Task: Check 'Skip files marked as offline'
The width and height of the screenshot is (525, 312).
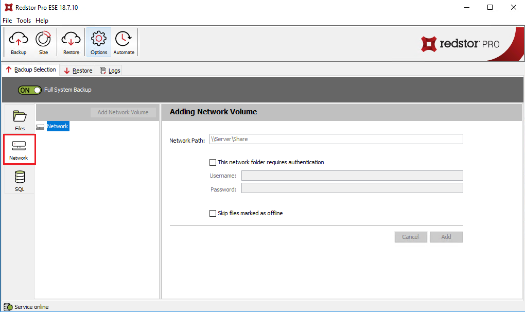Action: pyautogui.click(x=213, y=213)
